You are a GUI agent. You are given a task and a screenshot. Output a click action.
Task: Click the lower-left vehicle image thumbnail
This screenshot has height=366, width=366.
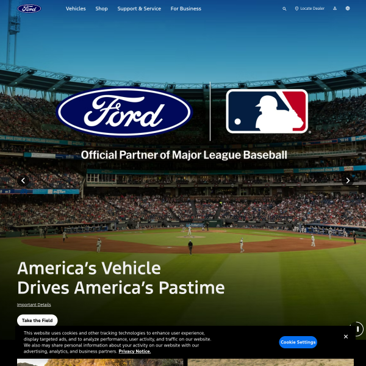pos(100,362)
